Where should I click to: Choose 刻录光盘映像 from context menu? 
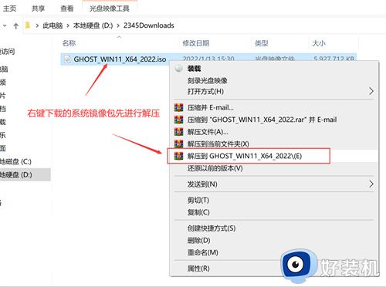(208, 81)
